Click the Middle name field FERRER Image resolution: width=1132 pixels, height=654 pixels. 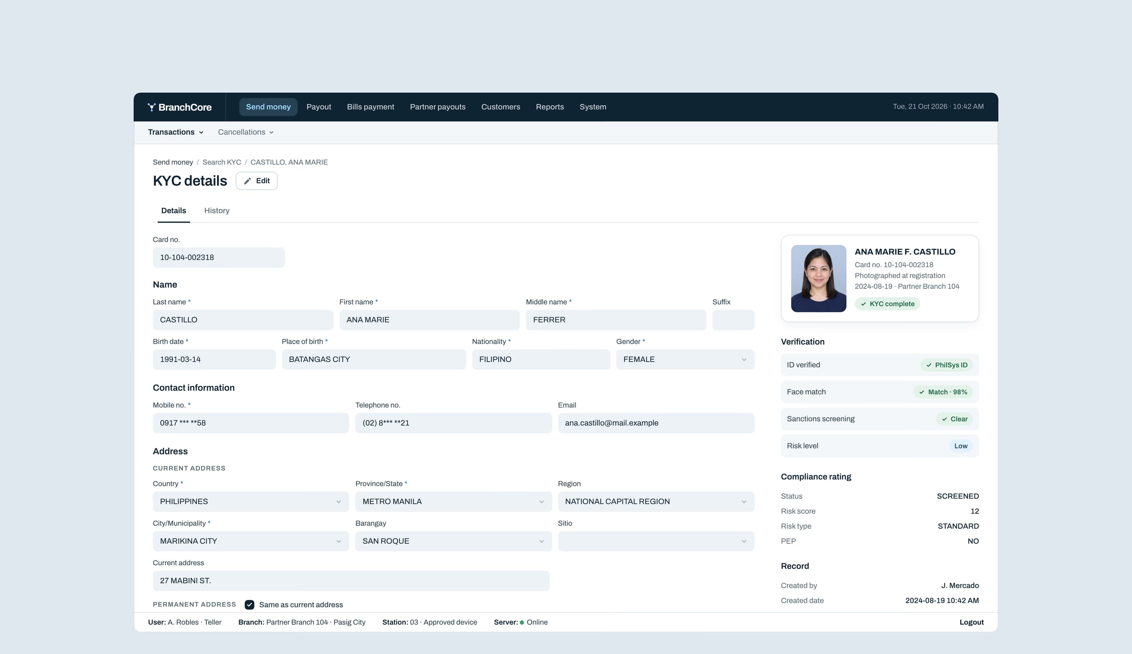pyautogui.click(x=616, y=320)
